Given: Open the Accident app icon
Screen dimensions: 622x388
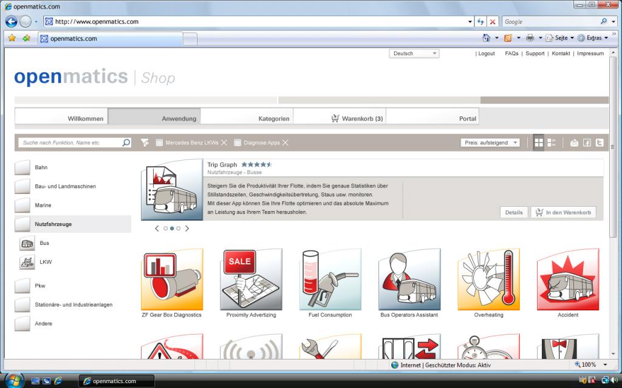Looking at the screenshot, I should pyautogui.click(x=568, y=279).
